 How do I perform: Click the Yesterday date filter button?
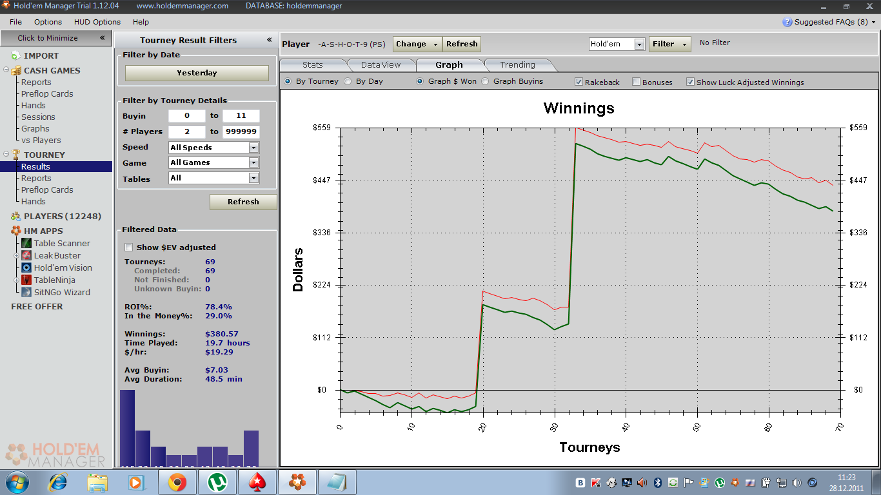(197, 73)
